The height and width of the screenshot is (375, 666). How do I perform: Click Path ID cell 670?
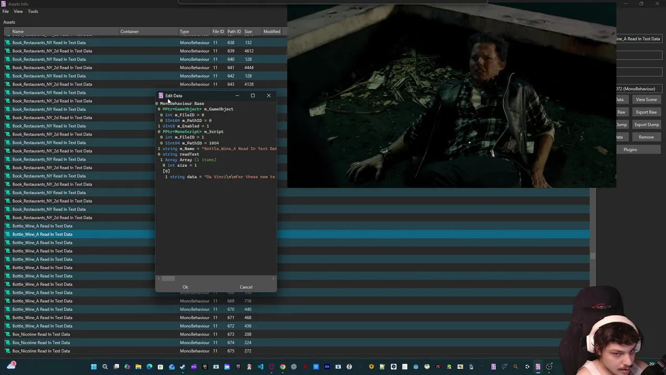(x=230, y=309)
